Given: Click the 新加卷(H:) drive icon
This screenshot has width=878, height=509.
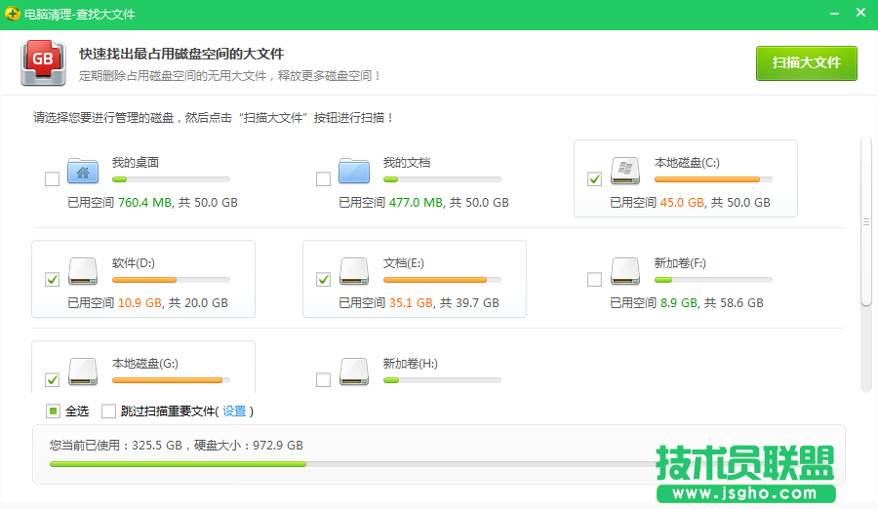Looking at the screenshot, I should 354,372.
